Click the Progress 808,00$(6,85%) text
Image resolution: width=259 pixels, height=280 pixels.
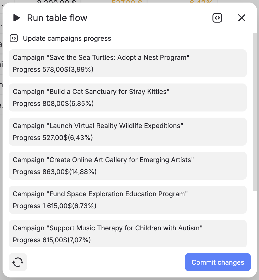(53, 104)
